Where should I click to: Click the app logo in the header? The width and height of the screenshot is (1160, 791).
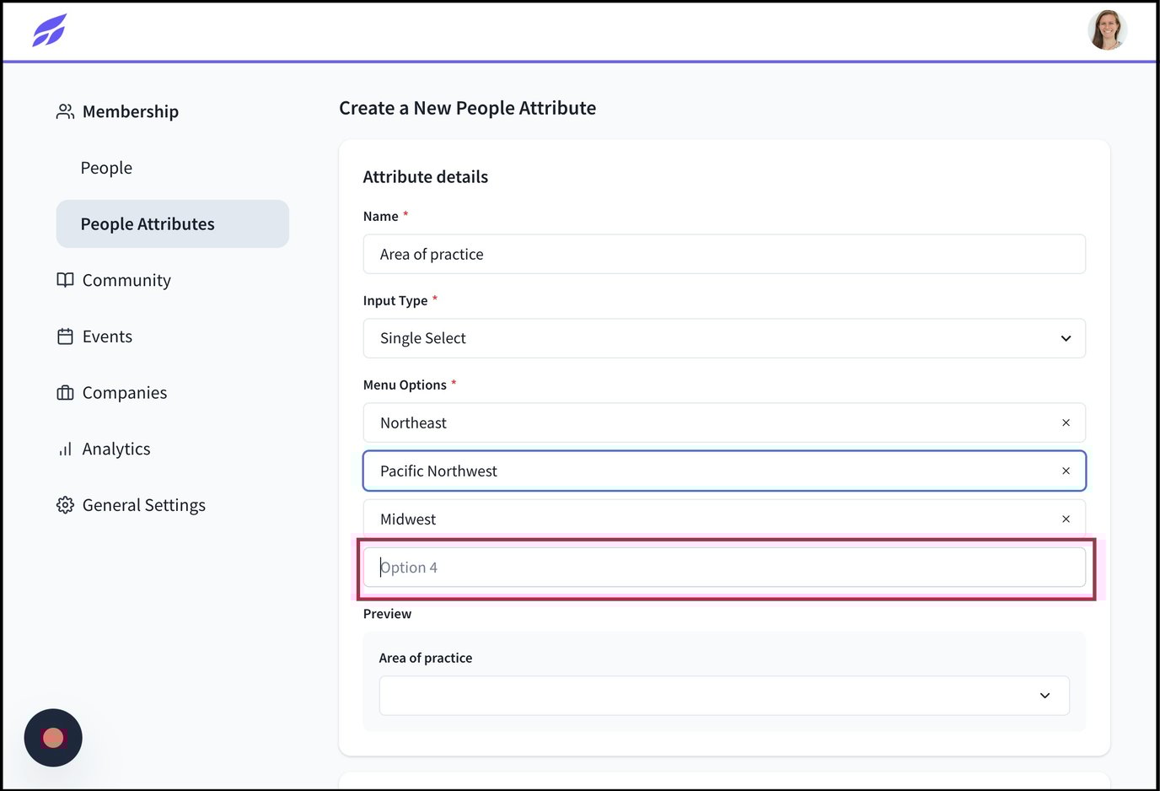pos(49,30)
